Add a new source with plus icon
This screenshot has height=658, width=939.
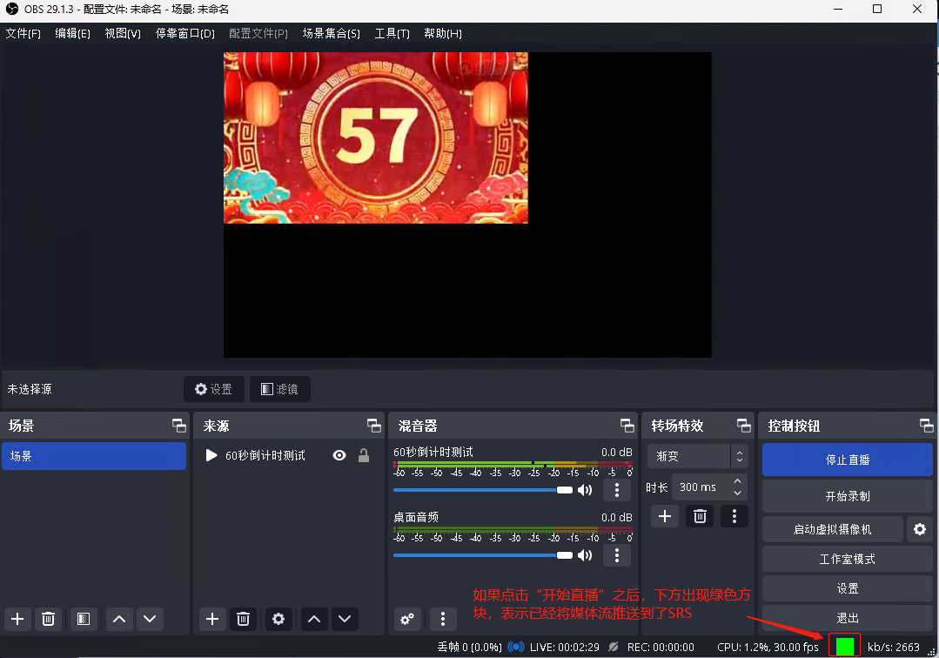tap(212, 619)
